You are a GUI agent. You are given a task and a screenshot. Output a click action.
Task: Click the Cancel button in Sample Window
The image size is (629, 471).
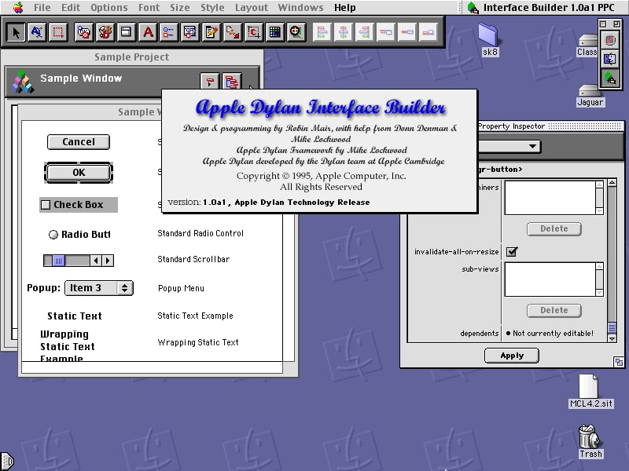(x=79, y=142)
